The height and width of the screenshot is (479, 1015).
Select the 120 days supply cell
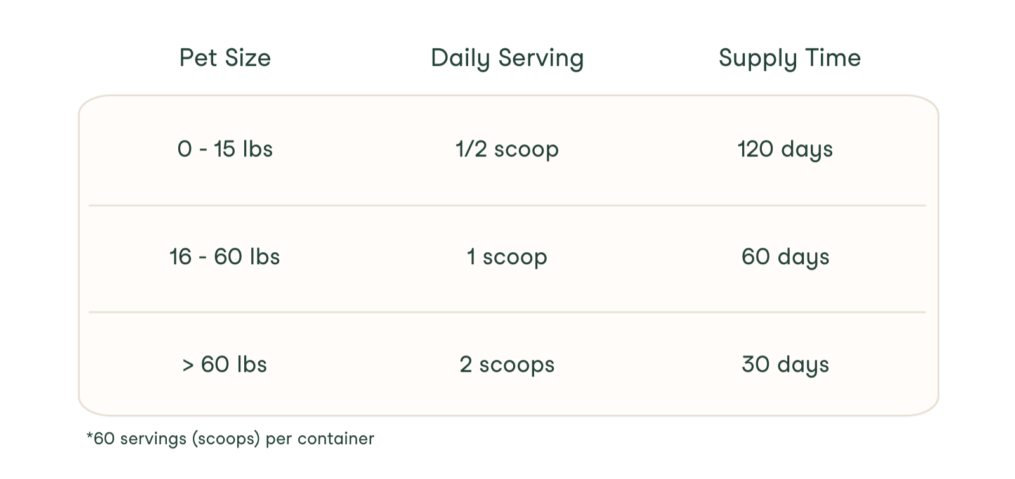point(785,150)
